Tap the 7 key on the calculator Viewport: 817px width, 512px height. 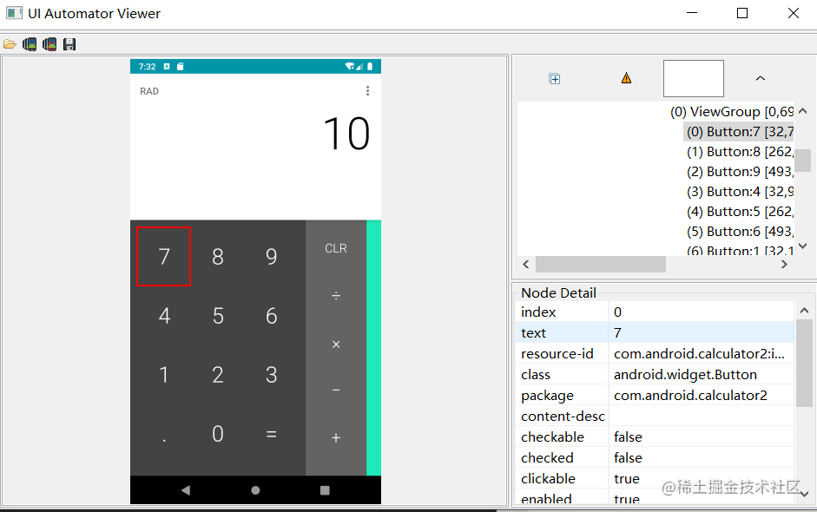tap(163, 256)
